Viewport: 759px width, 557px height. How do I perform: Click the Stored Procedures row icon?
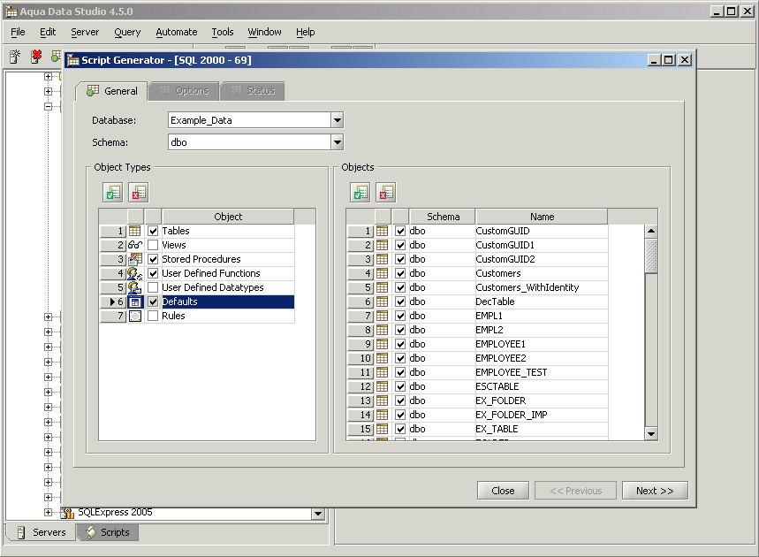pos(135,259)
